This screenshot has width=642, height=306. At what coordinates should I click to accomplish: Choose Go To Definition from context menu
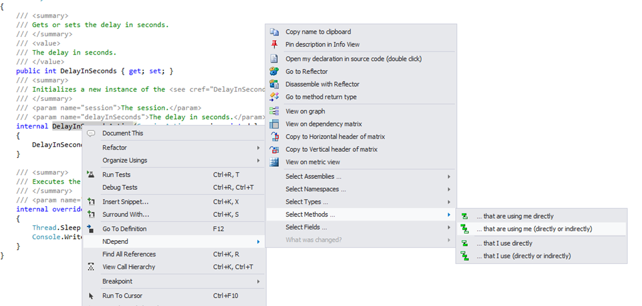(x=124, y=229)
